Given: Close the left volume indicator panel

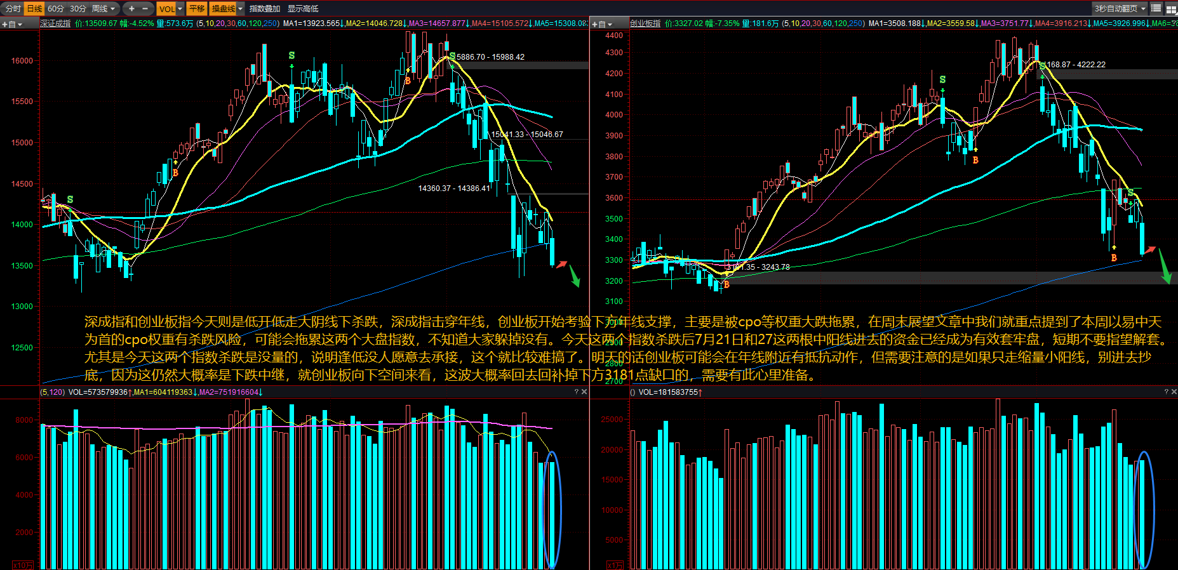Looking at the screenshot, I should click(584, 392).
